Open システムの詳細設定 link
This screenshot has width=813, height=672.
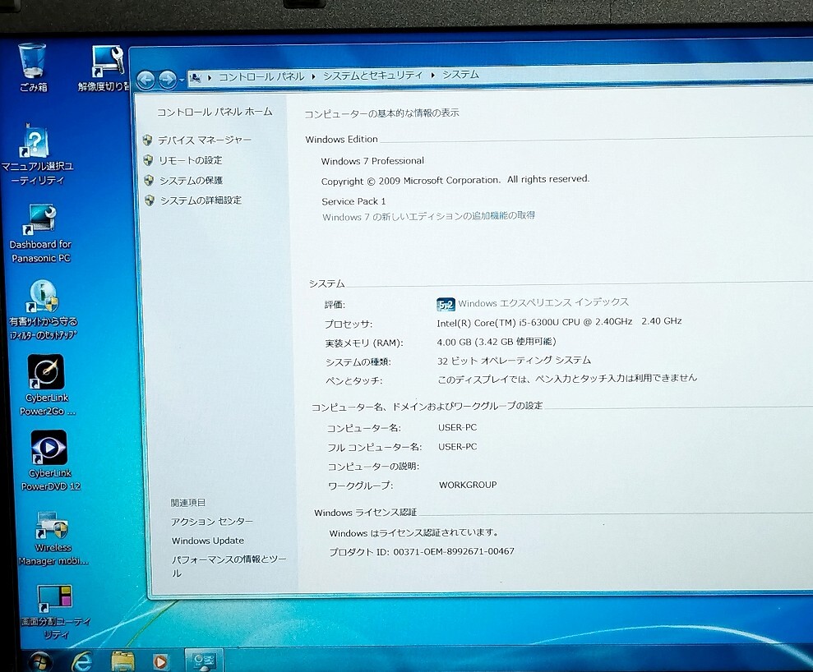click(201, 200)
